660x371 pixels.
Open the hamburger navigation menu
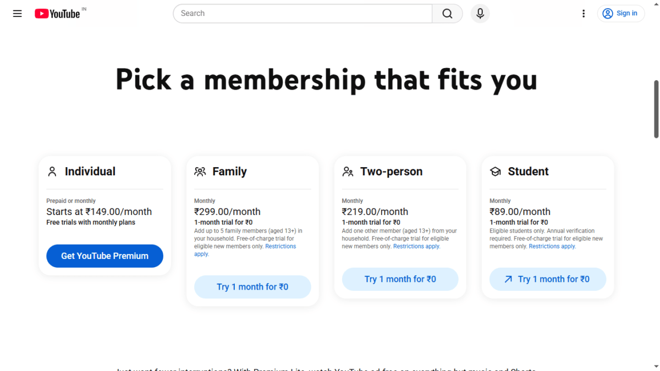(x=17, y=13)
